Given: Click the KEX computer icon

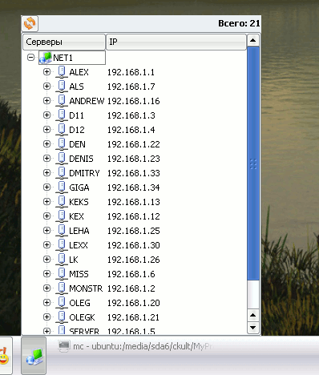Looking at the screenshot, I should [62, 216].
